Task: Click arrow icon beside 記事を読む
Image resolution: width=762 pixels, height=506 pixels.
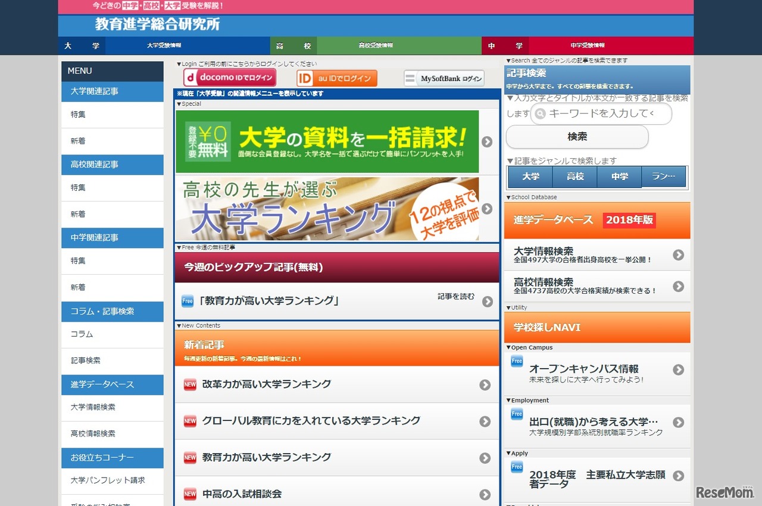Action: (x=488, y=301)
